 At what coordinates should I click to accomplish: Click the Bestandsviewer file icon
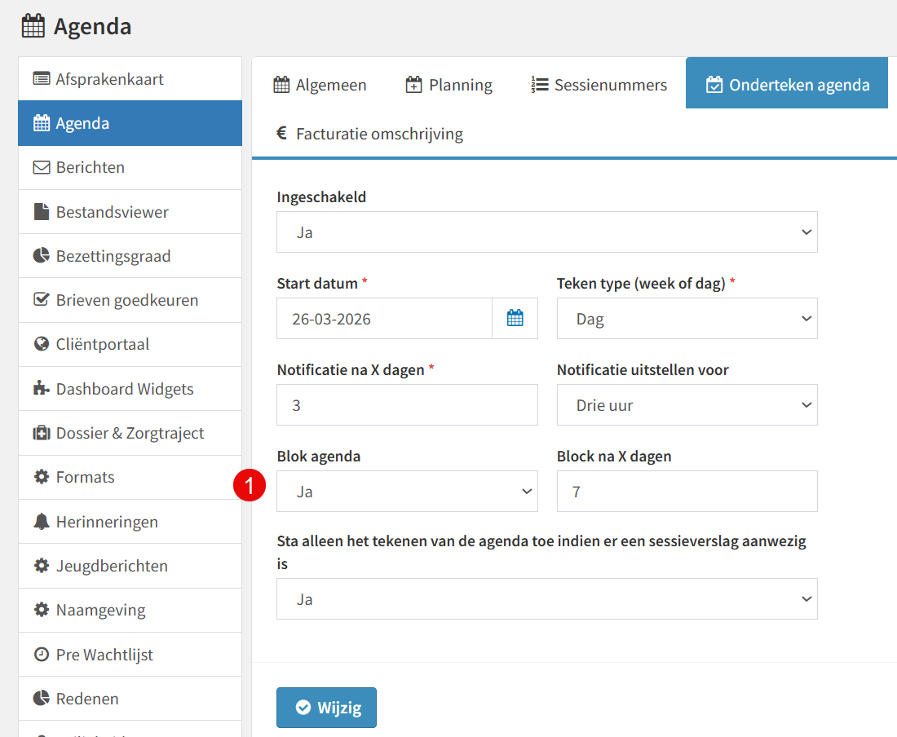click(42, 211)
